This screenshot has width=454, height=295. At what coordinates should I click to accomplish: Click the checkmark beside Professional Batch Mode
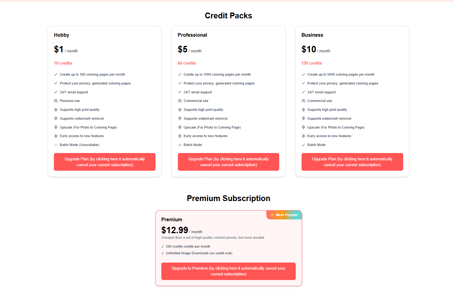[180, 145]
